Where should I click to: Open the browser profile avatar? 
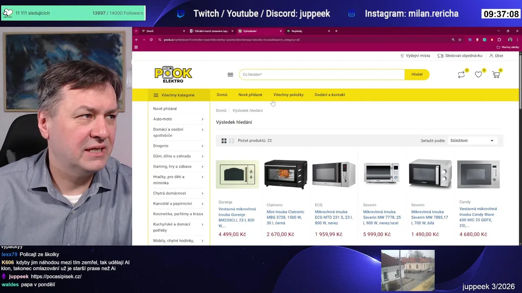point(510,39)
